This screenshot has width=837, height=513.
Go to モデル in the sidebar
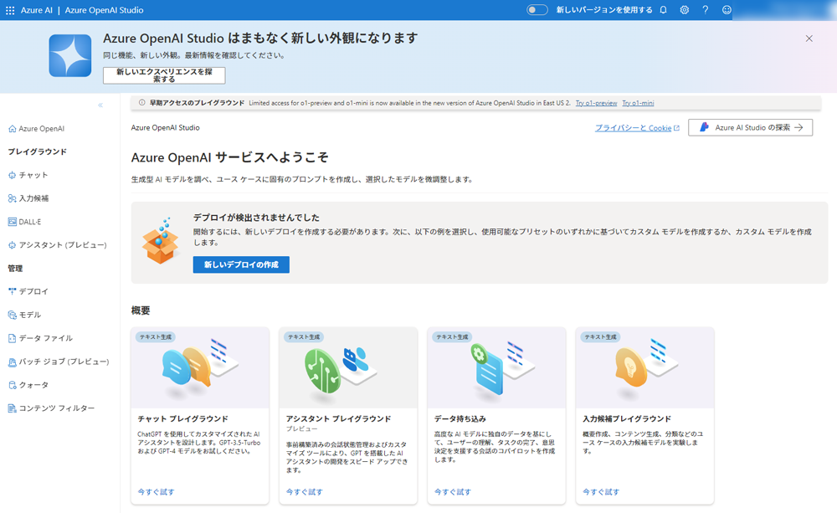[x=30, y=315]
